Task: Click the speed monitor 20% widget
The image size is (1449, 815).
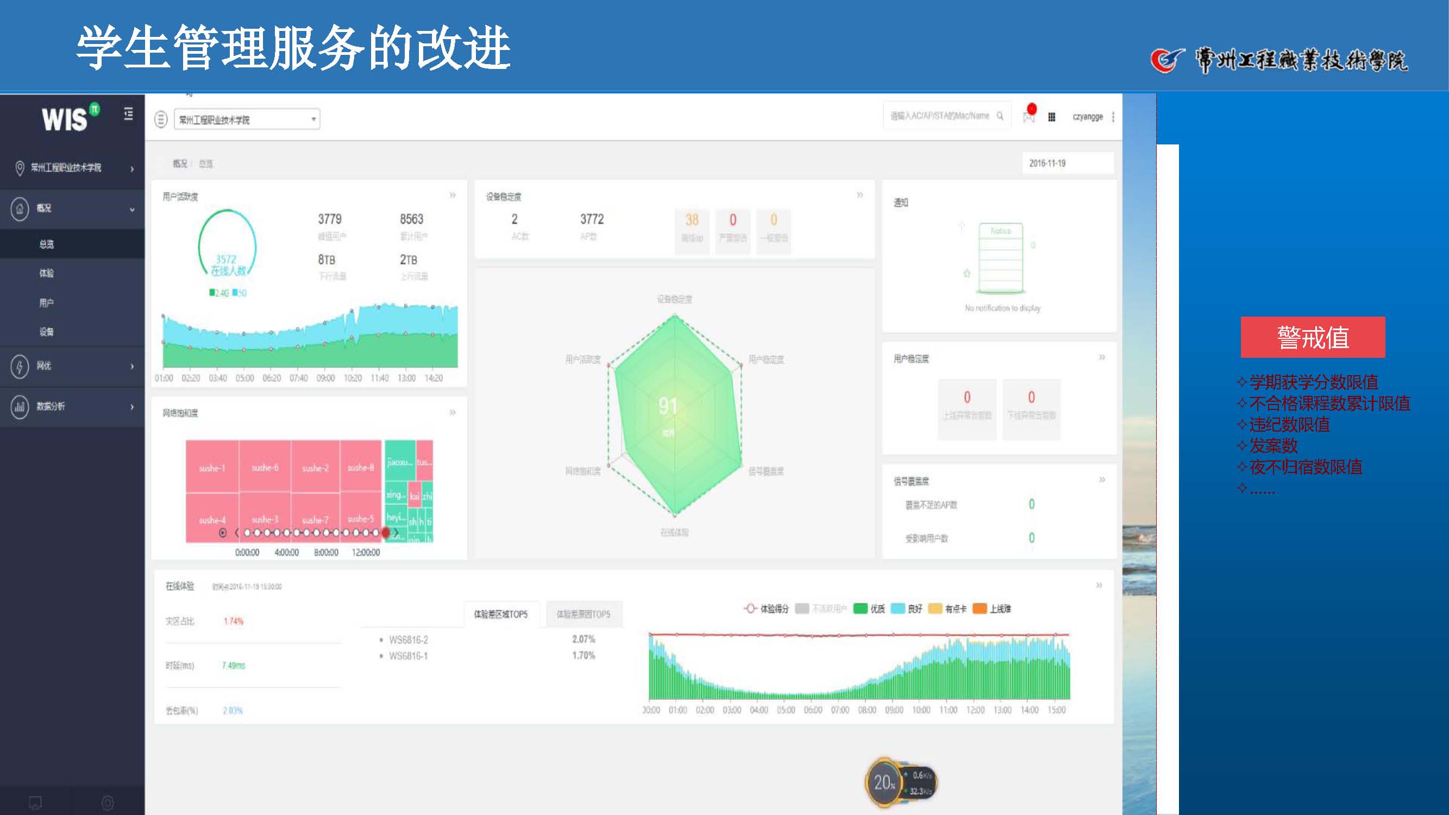Action: point(885,782)
